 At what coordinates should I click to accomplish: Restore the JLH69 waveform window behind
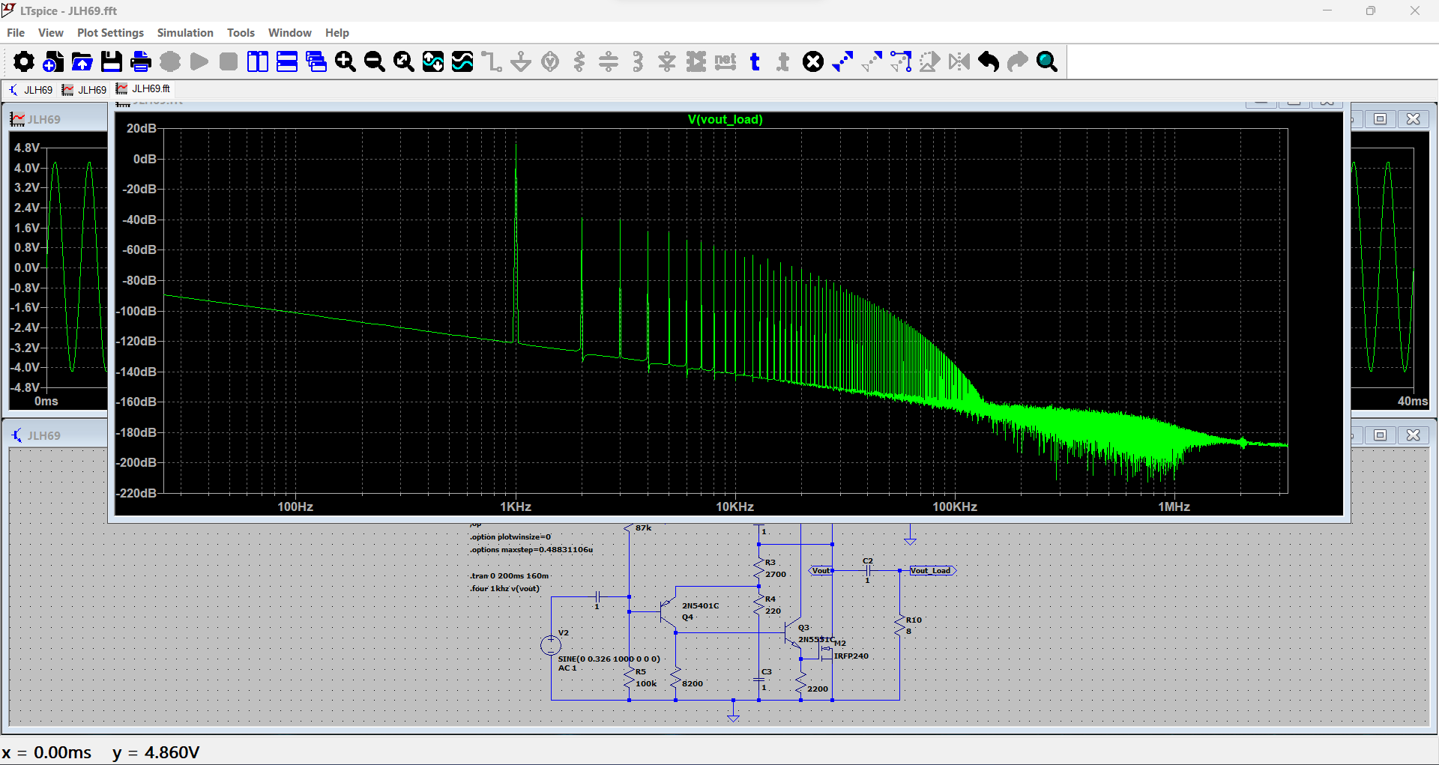pyautogui.click(x=1381, y=119)
